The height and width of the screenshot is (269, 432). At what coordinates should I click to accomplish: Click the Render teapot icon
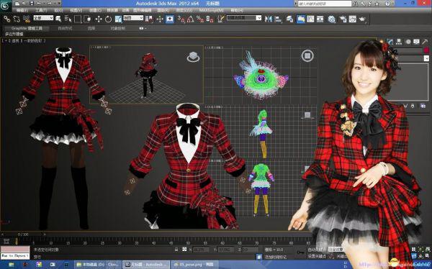tap(362, 19)
